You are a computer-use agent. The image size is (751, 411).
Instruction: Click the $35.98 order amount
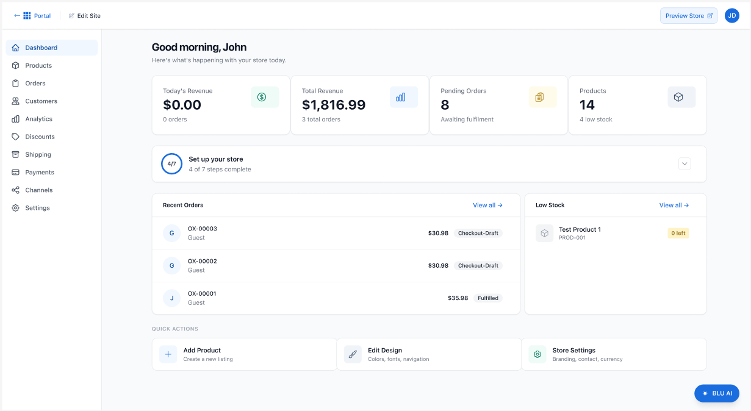point(458,298)
